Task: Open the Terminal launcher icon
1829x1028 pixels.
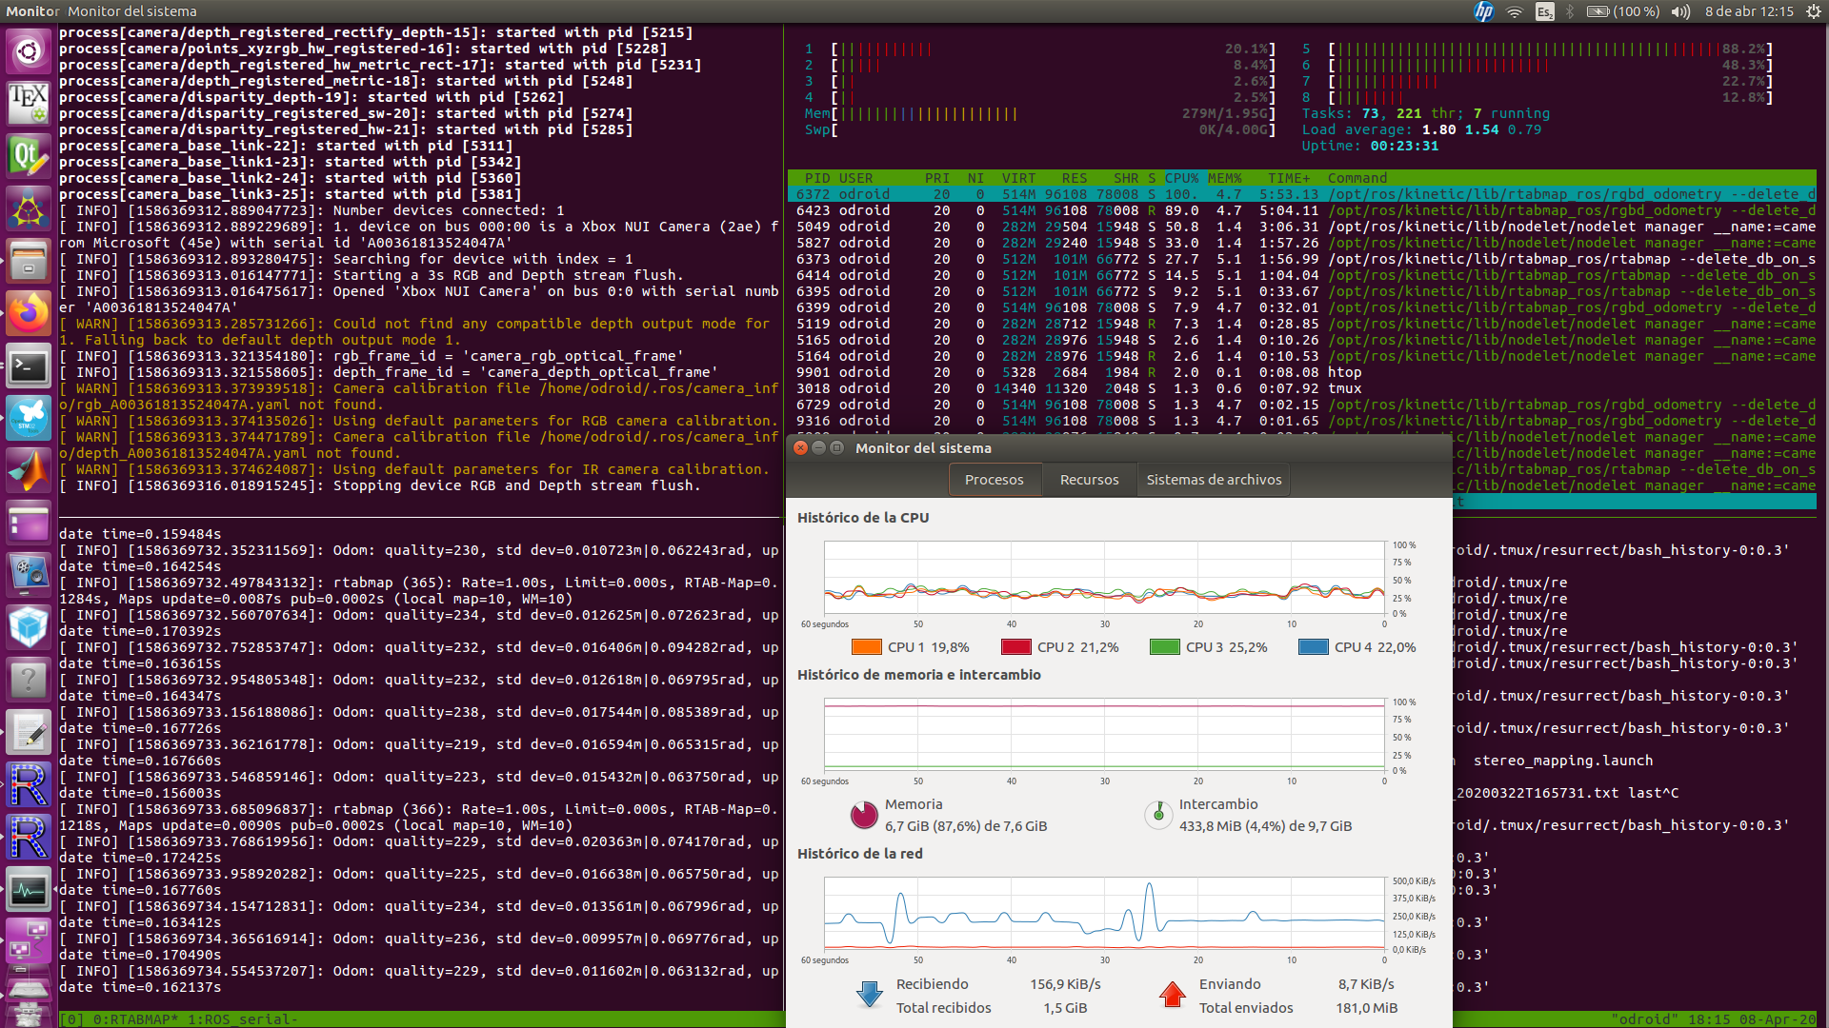Action: (29, 366)
